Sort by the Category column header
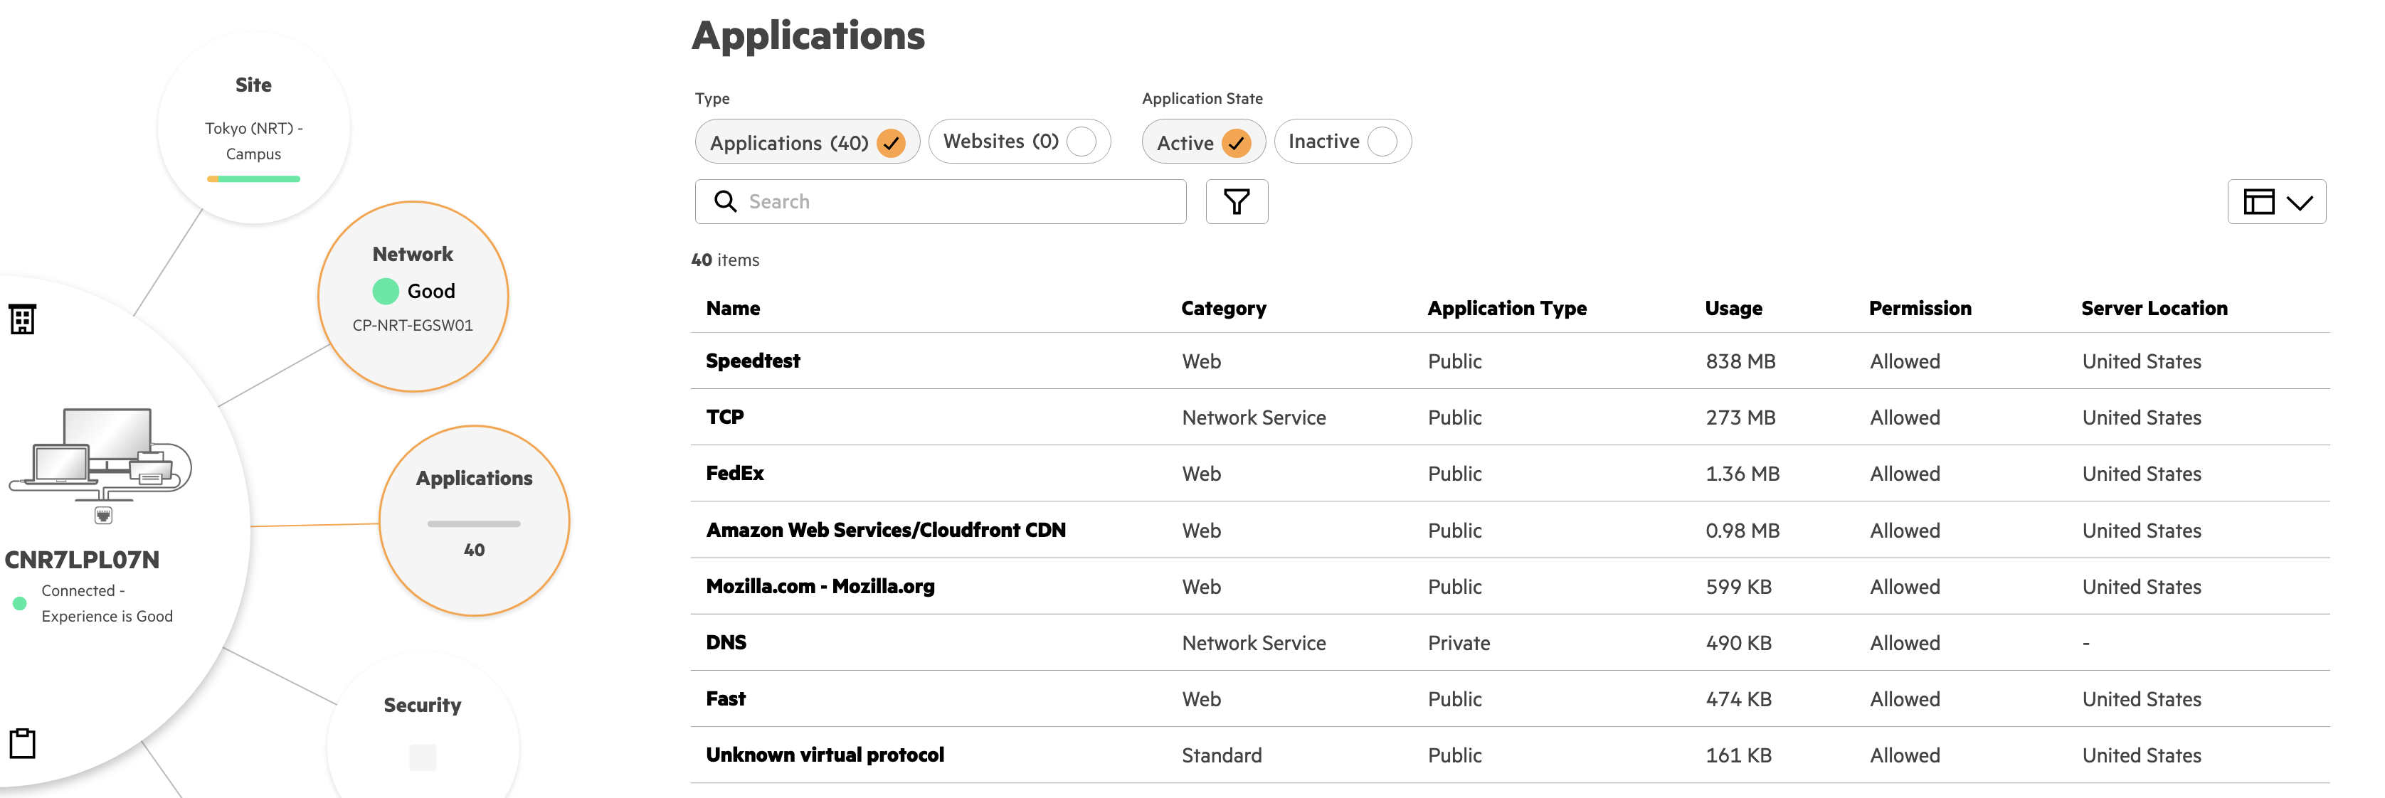The height and width of the screenshot is (798, 2385). (x=1223, y=308)
